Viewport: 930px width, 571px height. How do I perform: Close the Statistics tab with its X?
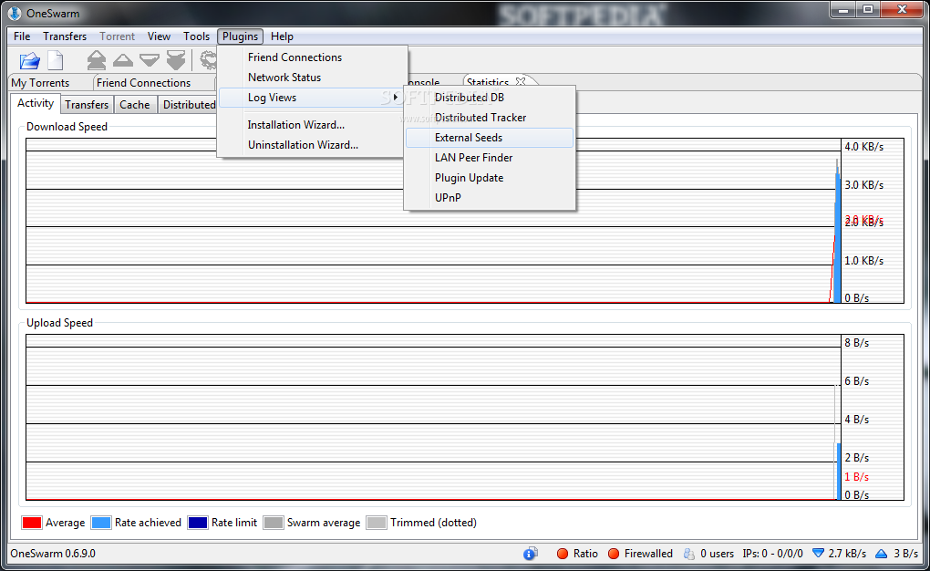pyautogui.click(x=520, y=81)
